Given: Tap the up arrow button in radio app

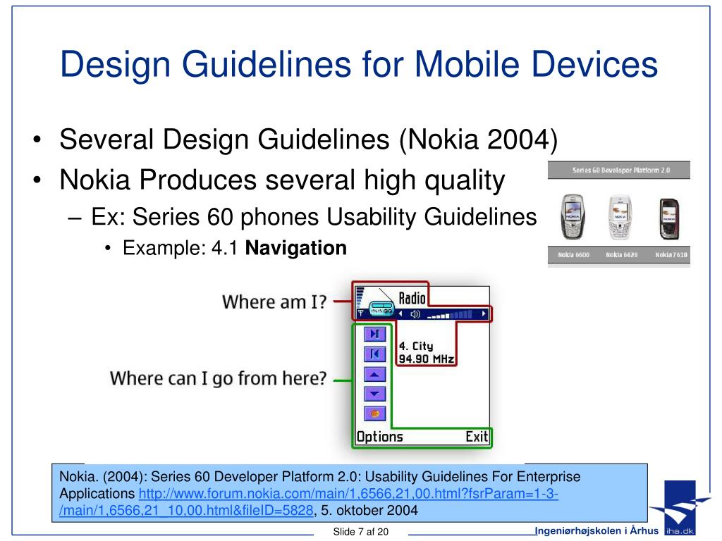Looking at the screenshot, I should coord(375,374).
